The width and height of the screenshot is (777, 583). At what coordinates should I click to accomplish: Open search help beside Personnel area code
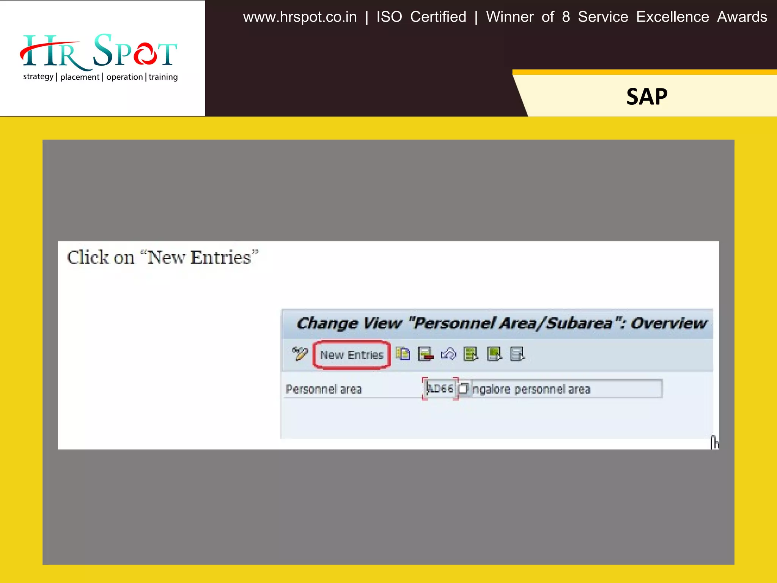[463, 389]
